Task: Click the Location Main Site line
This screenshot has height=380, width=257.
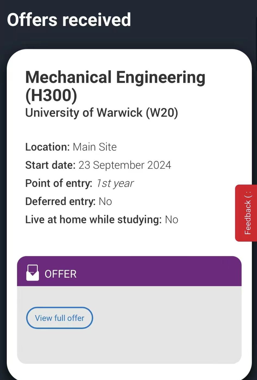Action: pyautogui.click(x=71, y=147)
